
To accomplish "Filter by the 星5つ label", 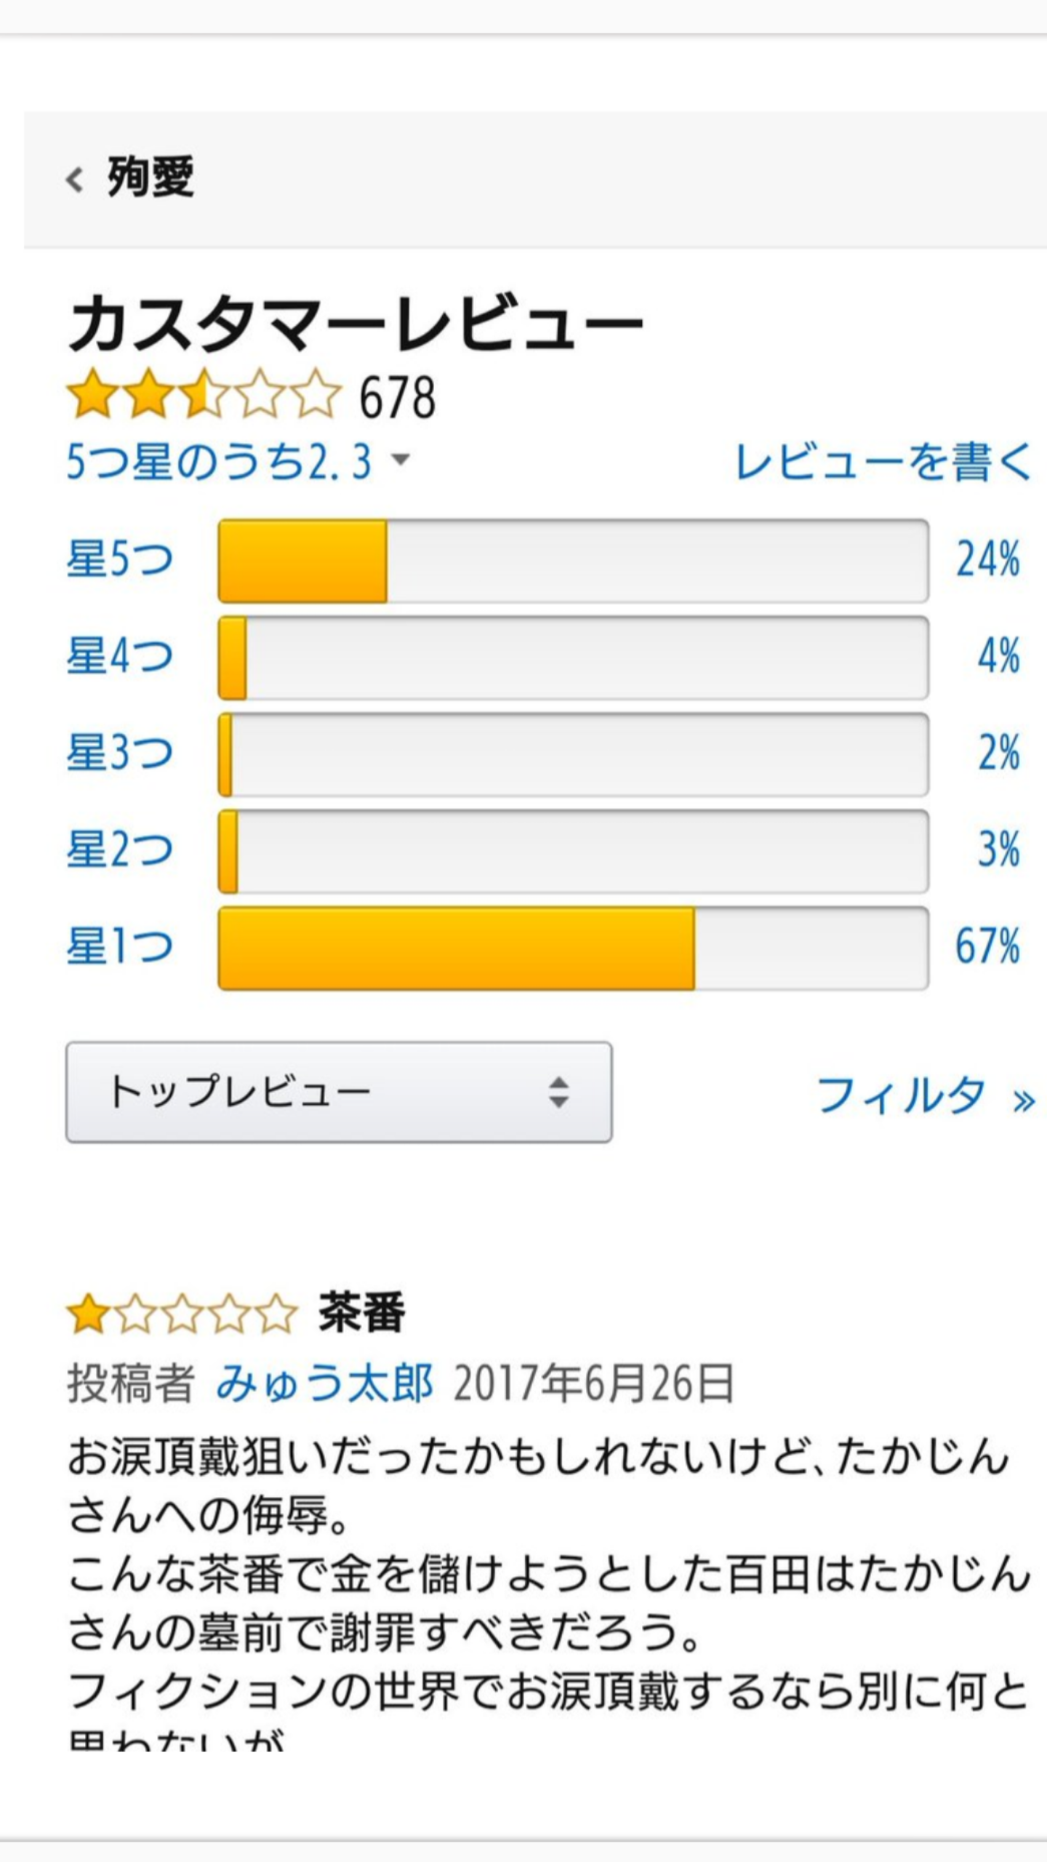I will (120, 559).
